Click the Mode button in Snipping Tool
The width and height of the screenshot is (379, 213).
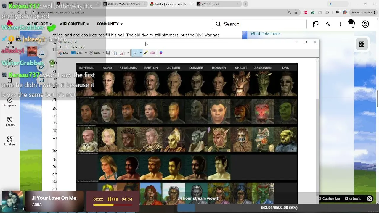click(77, 53)
